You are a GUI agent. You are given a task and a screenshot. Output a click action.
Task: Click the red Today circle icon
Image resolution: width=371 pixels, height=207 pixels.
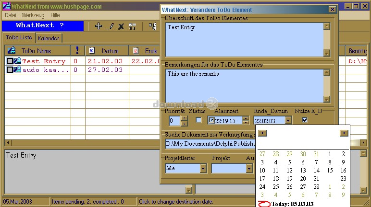265,204
